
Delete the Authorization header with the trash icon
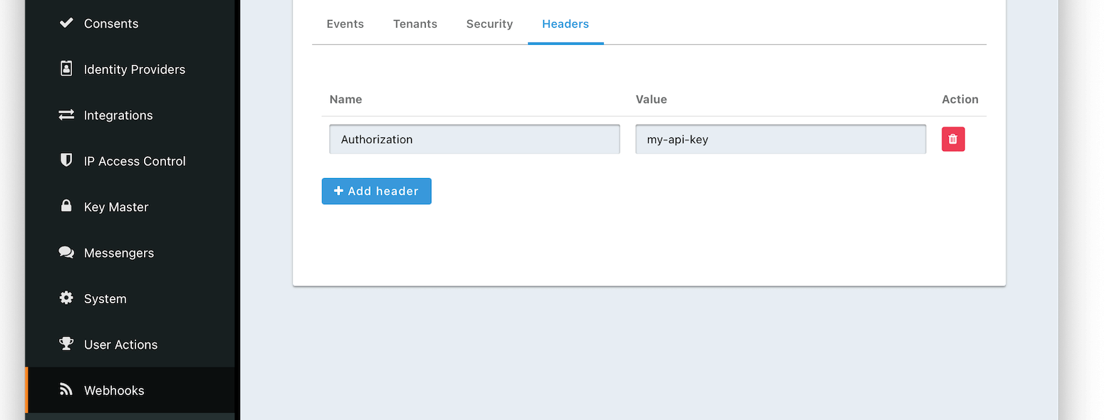pyautogui.click(x=953, y=139)
